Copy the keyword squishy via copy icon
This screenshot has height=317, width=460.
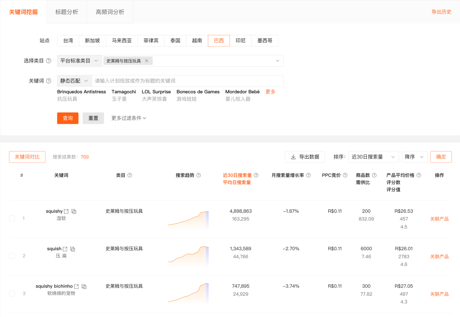click(74, 211)
